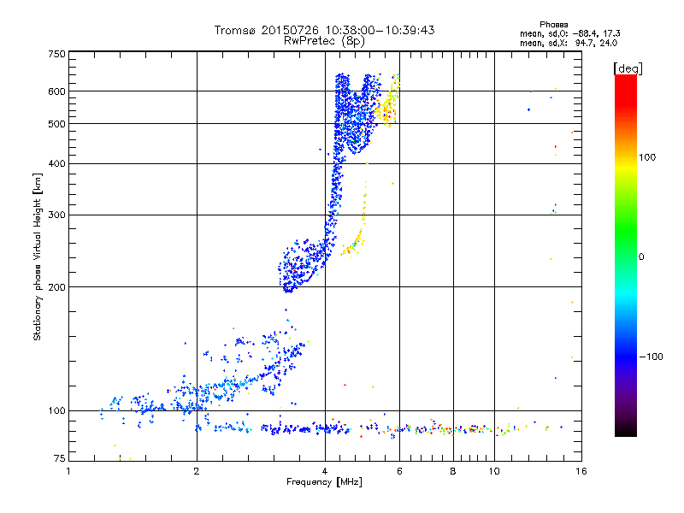Click the y-axis tick label '750'
This screenshot has width=684, height=513.
pos(56,54)
